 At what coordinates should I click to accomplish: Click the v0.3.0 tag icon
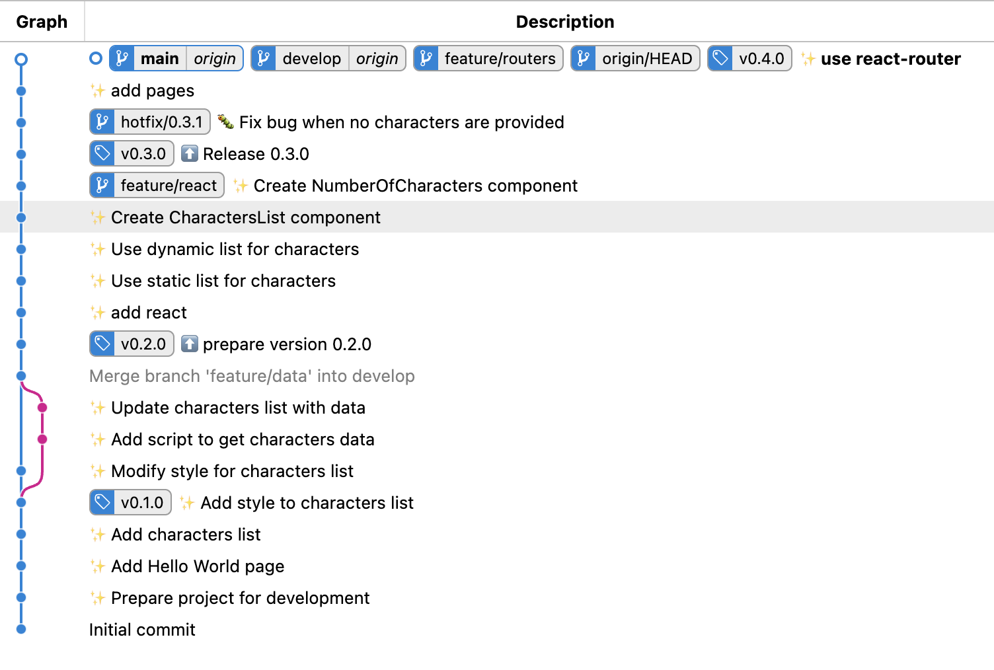[x=102, y=154]
